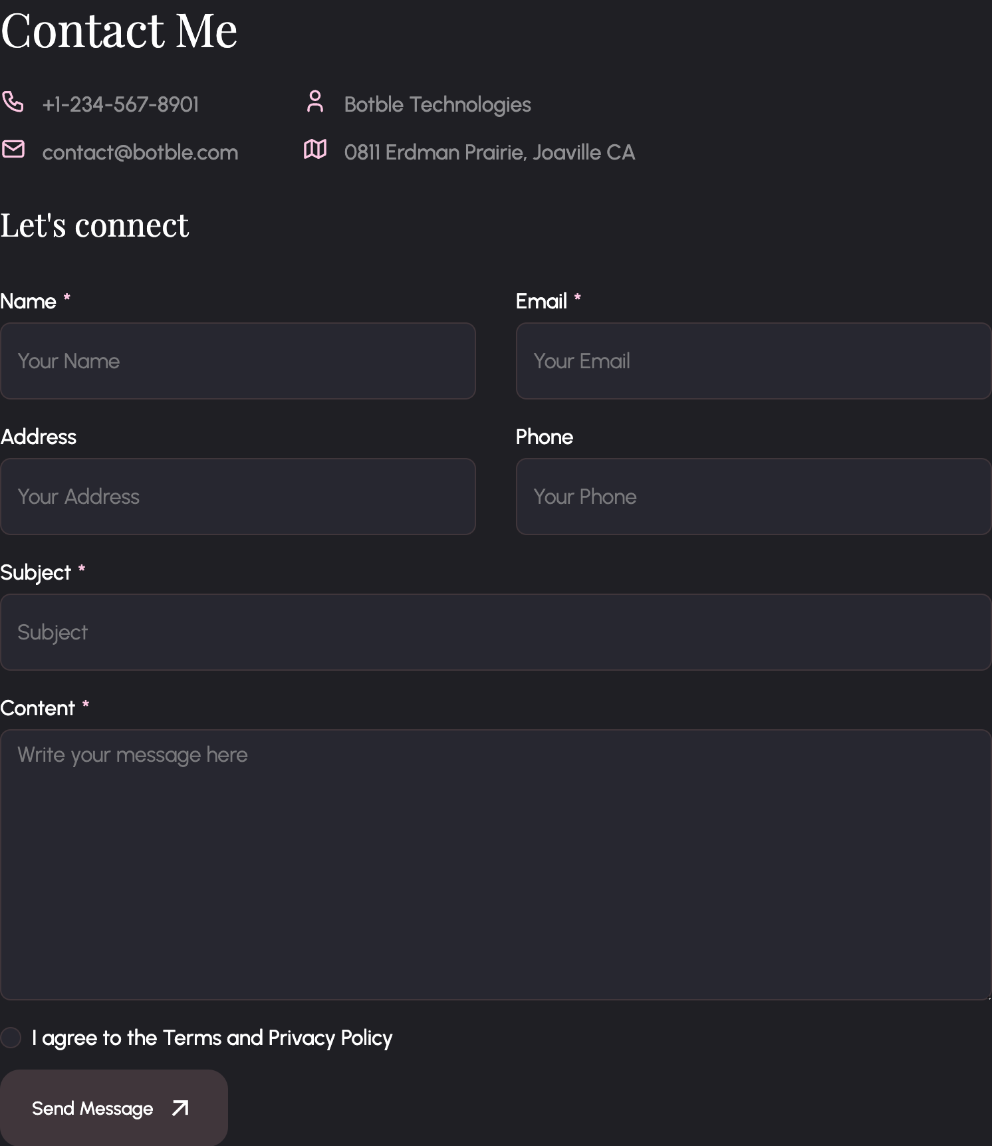The height and width of the screenshot is (1146, 992).
Task: Click the +1-234-567-8901 phone number
Action: tap(120, 104)
